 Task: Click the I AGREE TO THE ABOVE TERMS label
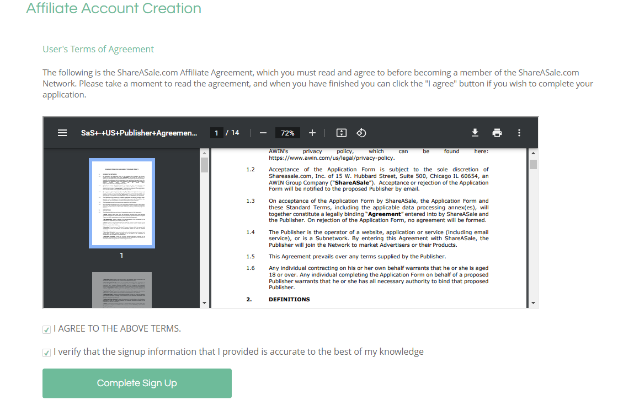(x=118, y=328)
